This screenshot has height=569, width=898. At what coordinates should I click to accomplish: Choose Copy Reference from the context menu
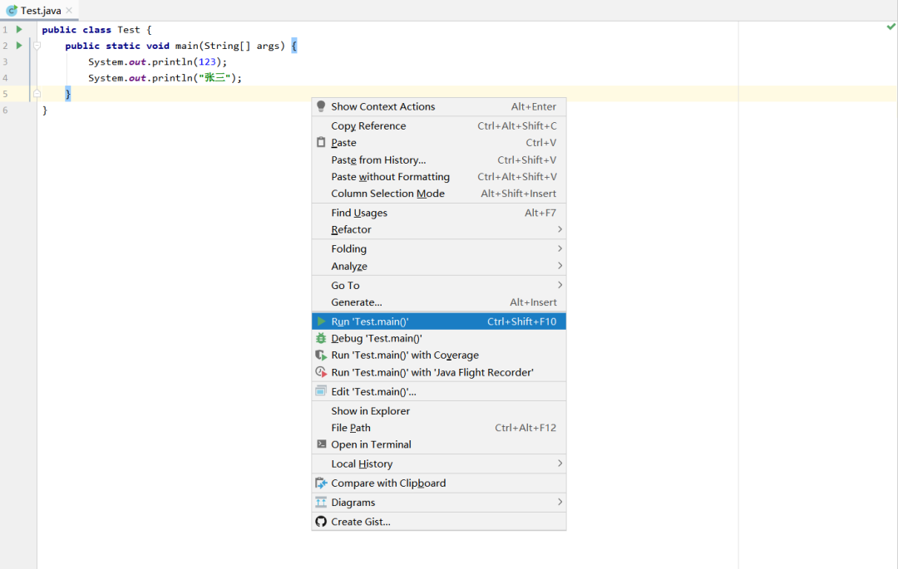pos(439,125)
